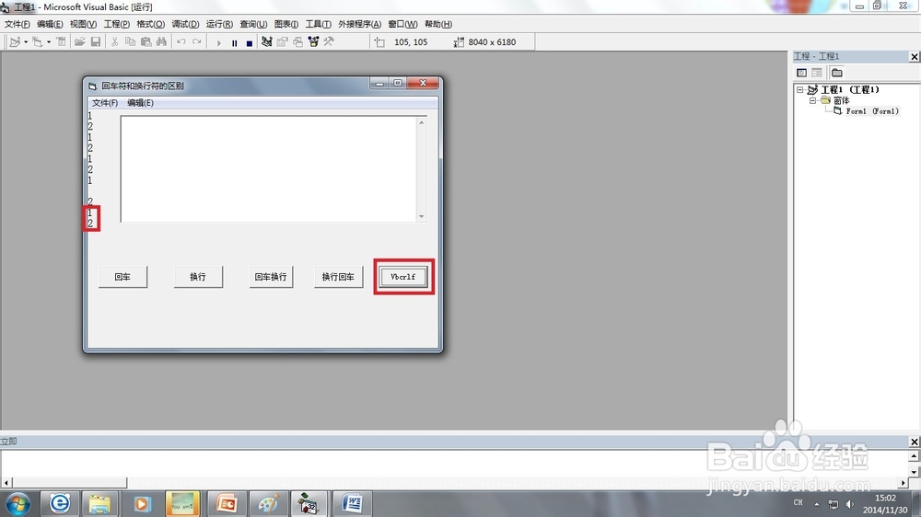The height and width of the screenshot is (517, 921).
Task: Open the 文件(F) menu in main menu bar
Action: (x=17, y=24)
